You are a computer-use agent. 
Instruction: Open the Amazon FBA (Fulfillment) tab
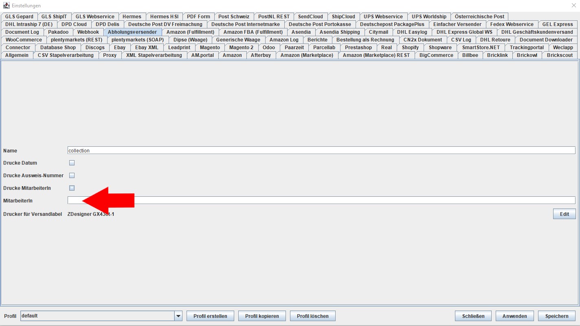pos(253,32)
